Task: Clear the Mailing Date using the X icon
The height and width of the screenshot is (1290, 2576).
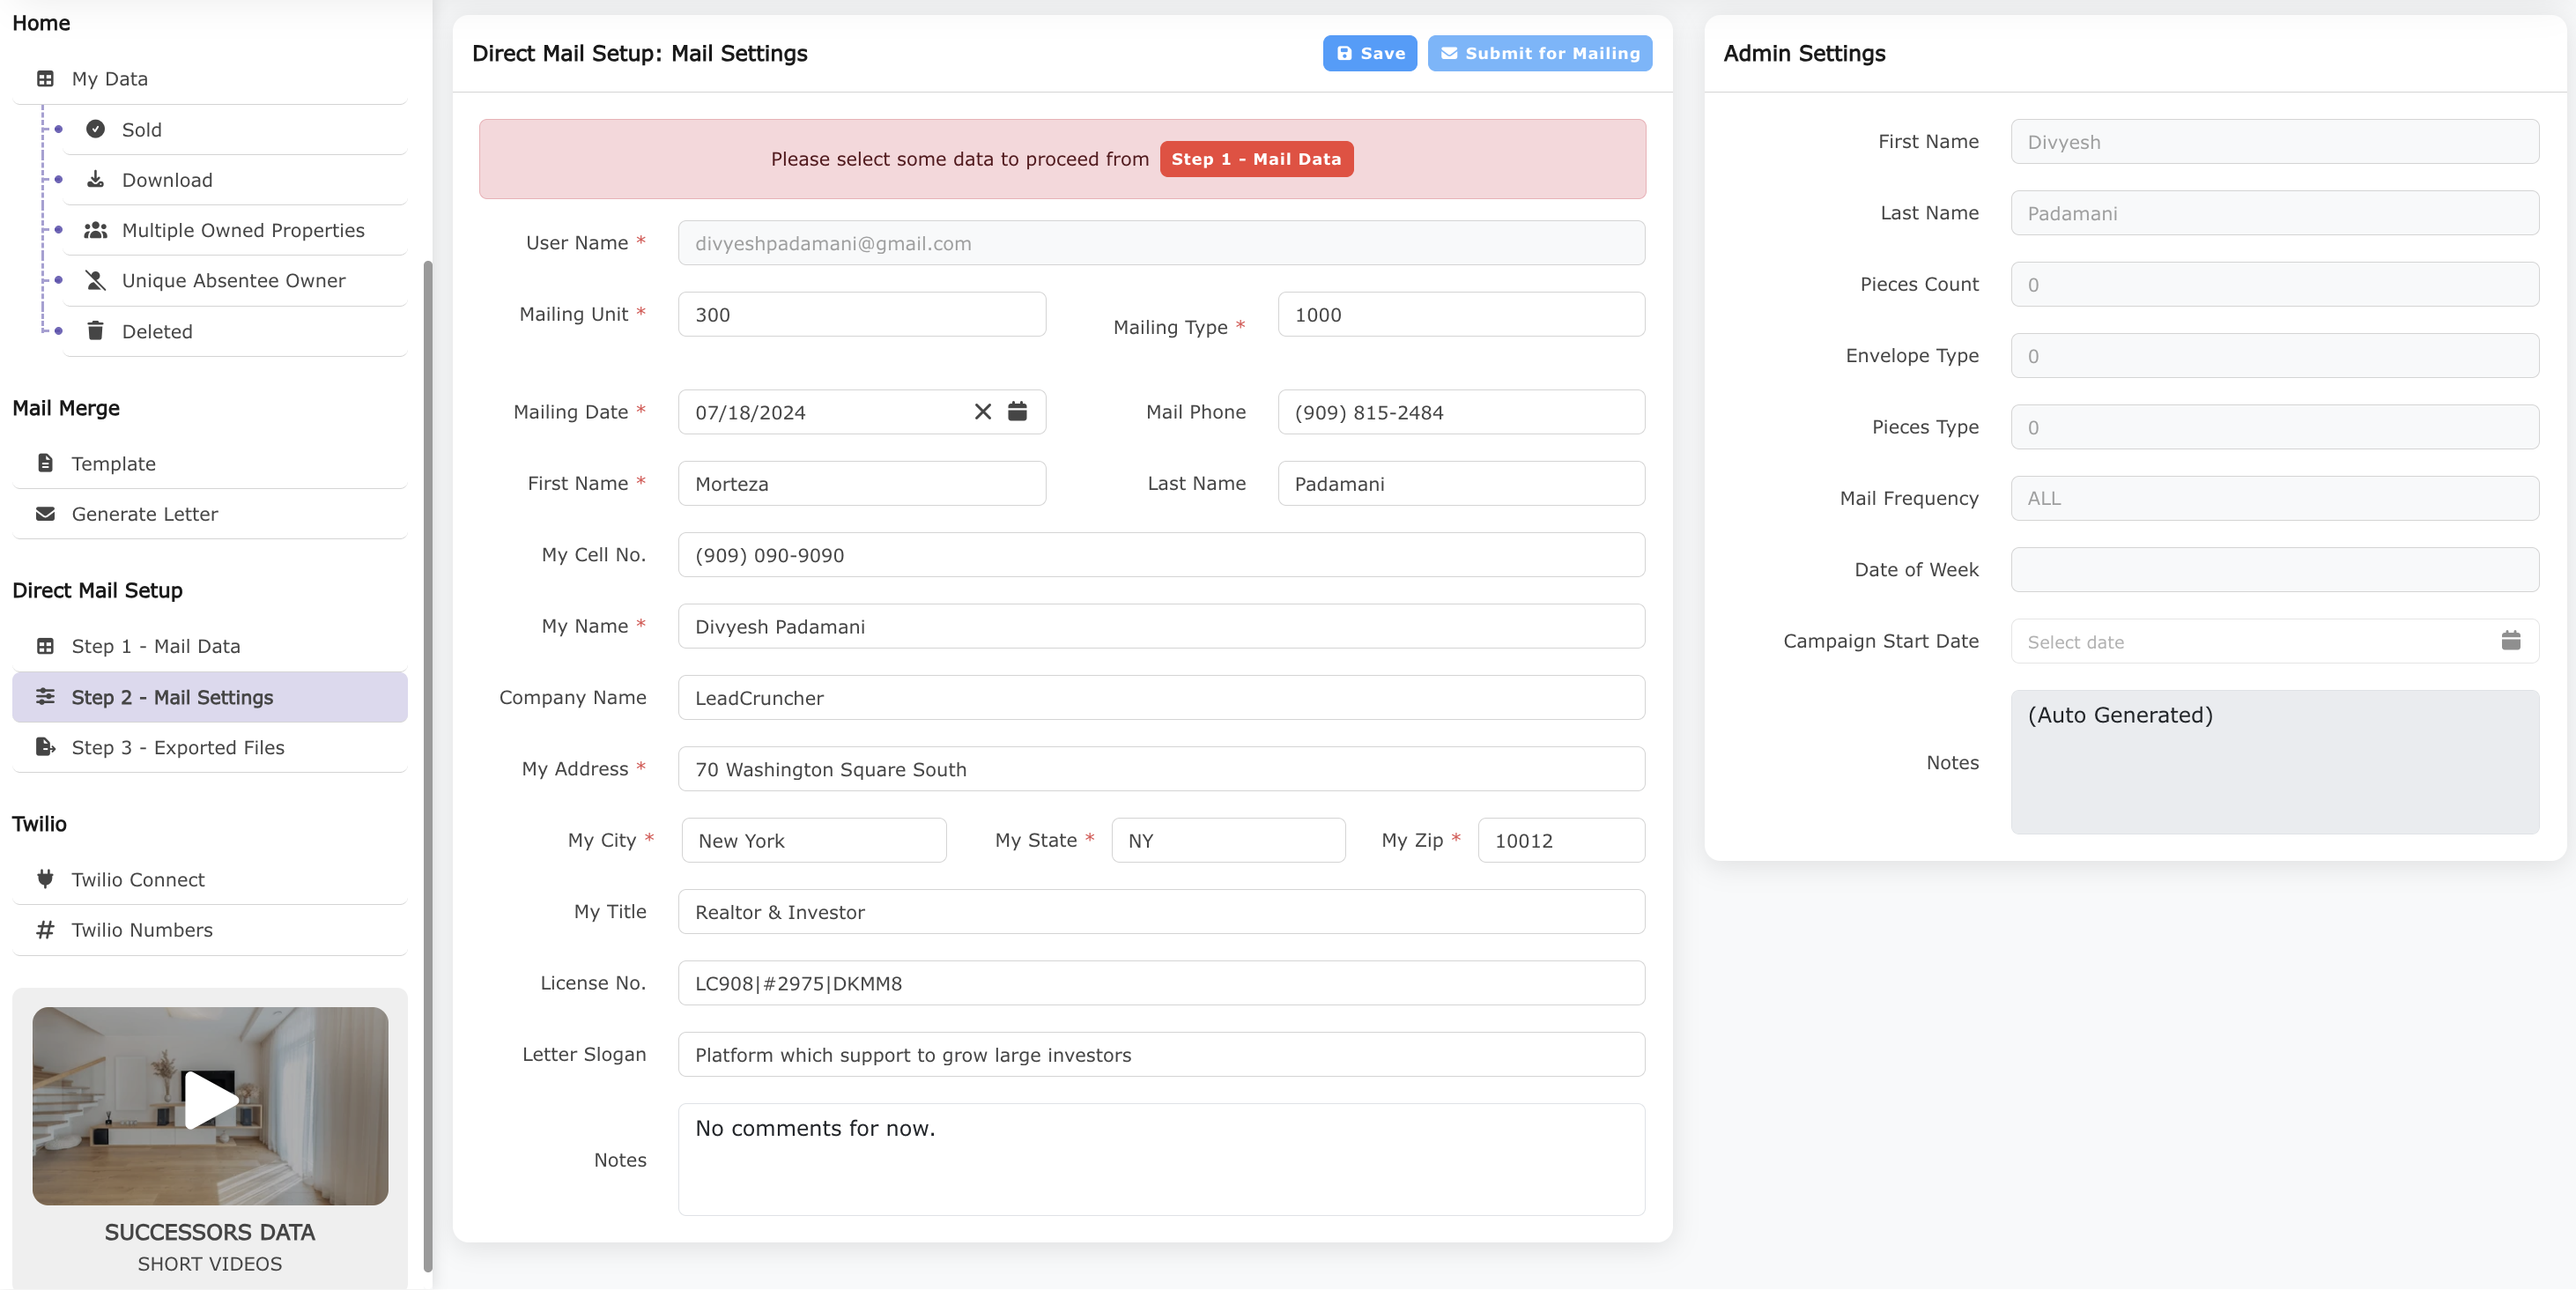Action: click(981, 411)
